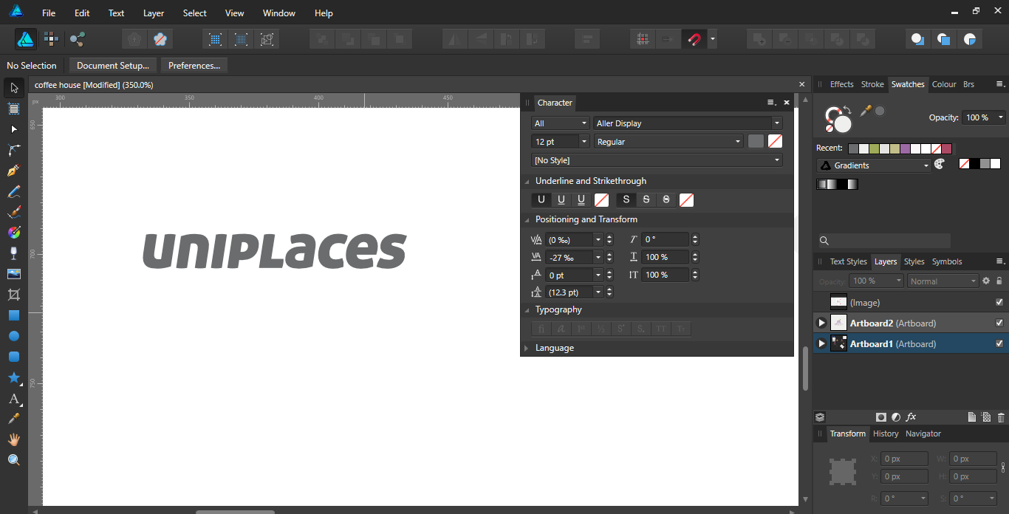Delete layer with the trash icon
This screenshot has height=514, width=1009.
[x=1001, y=417]
